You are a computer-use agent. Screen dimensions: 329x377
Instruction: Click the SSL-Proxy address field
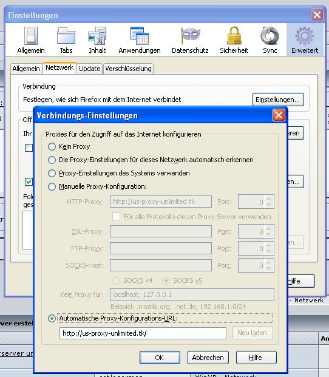(x=161, y=231)
